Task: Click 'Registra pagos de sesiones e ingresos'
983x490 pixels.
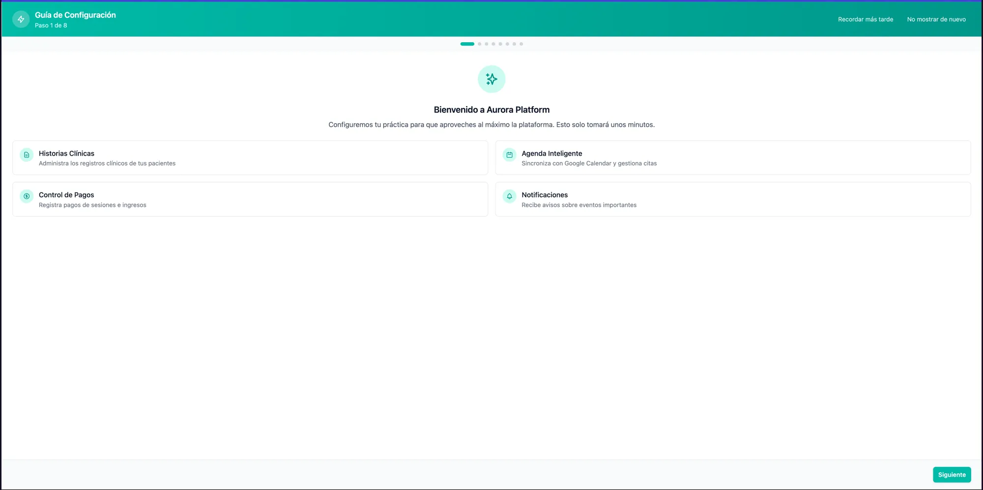Action: point(92,205)
